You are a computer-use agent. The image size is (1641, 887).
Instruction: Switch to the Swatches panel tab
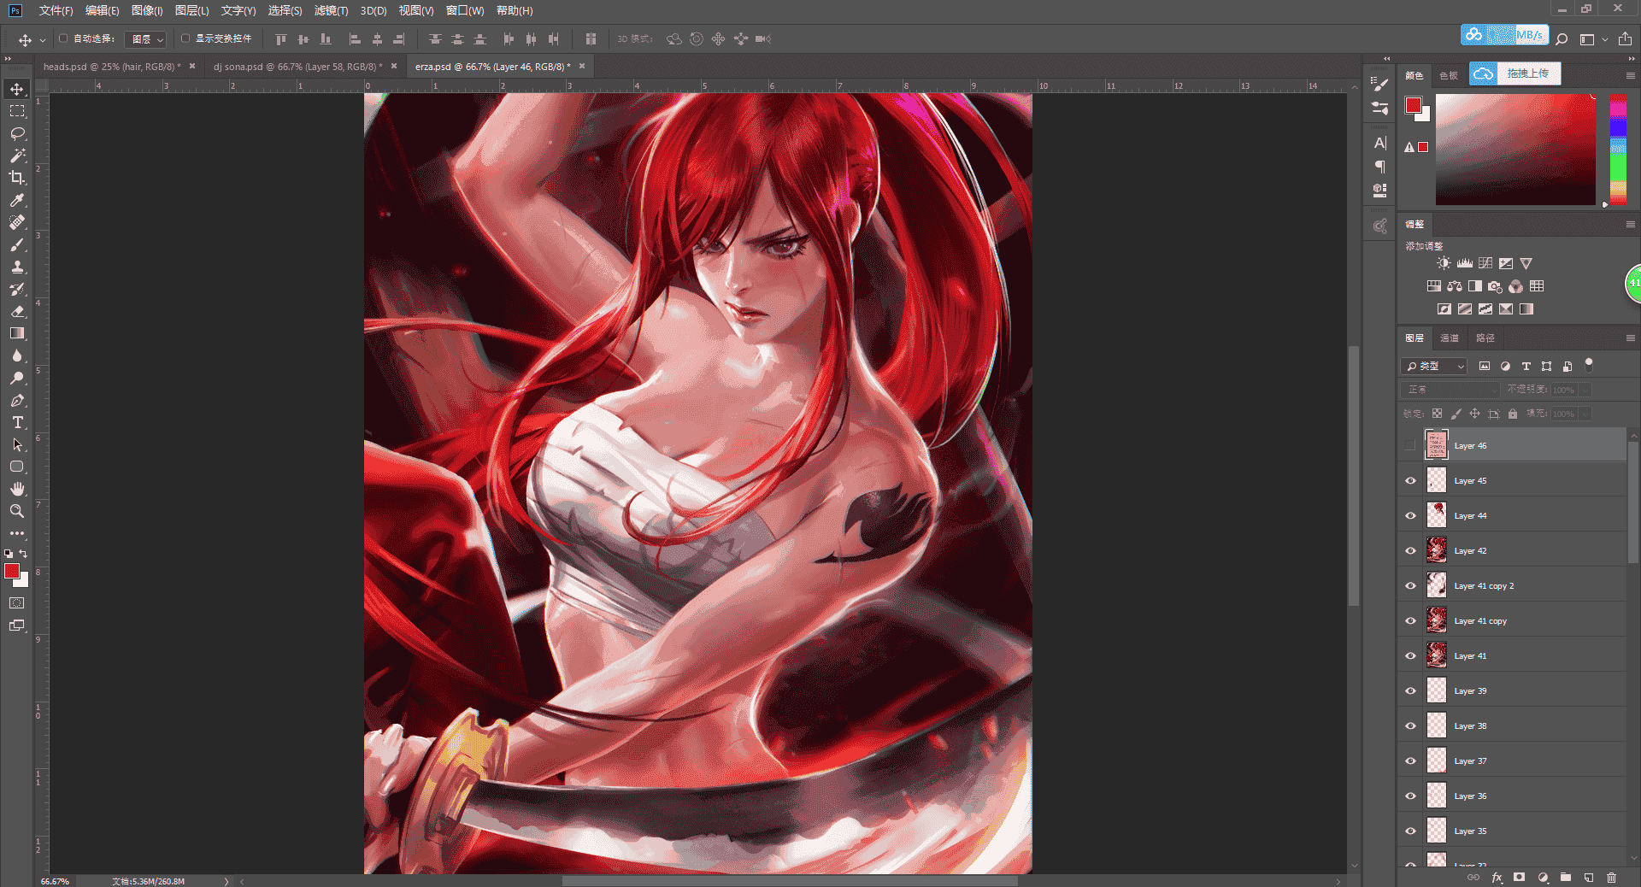1449,75
